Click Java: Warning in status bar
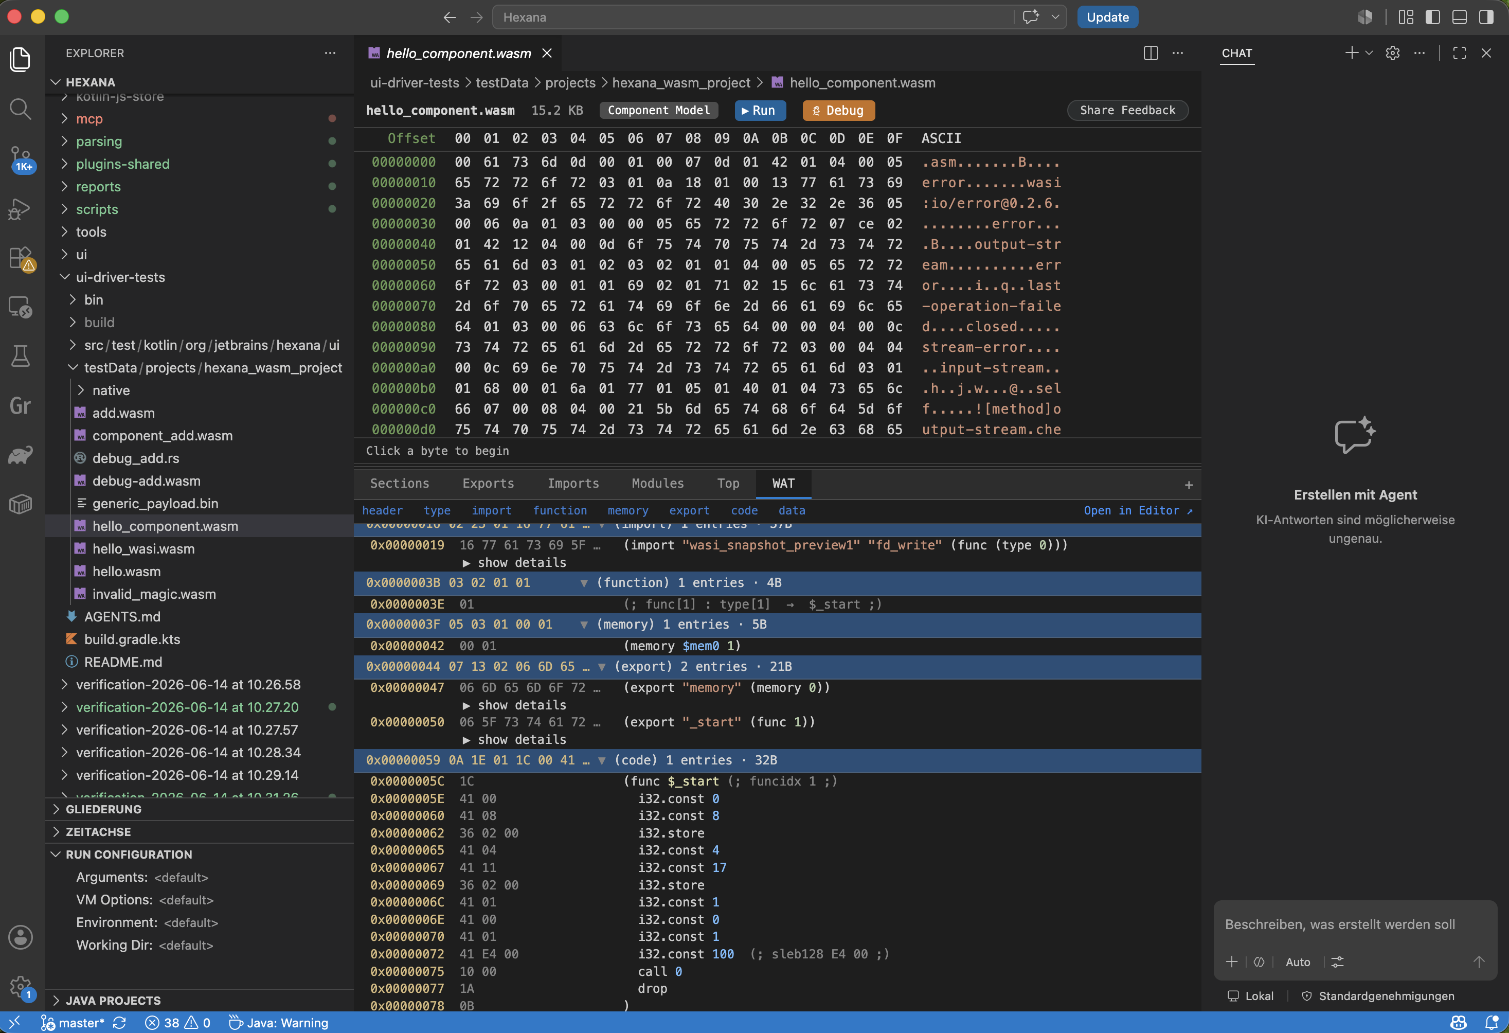 point(279,1023)
